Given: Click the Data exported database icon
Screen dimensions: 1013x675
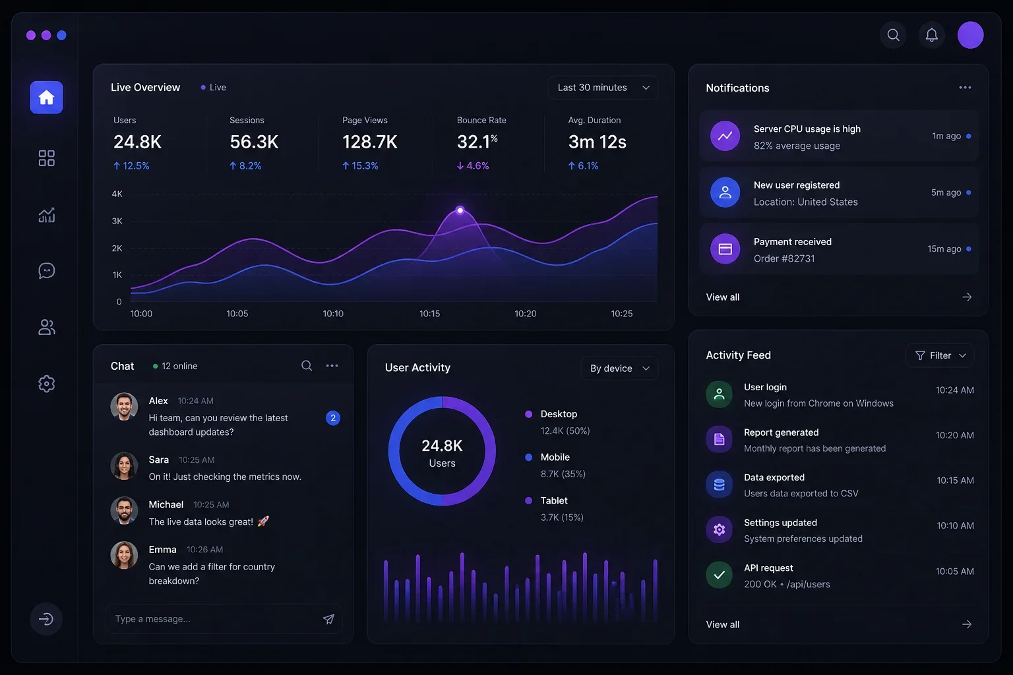Looking at the screenshot, I should 719,484.
